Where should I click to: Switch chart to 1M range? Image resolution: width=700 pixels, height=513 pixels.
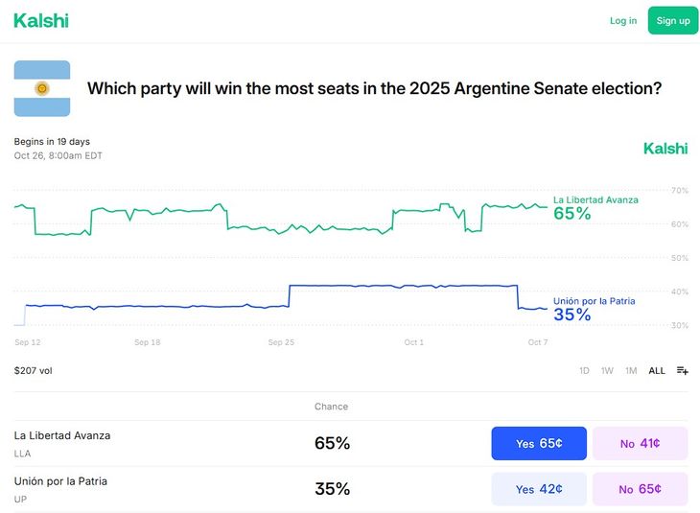coord(631,370)
